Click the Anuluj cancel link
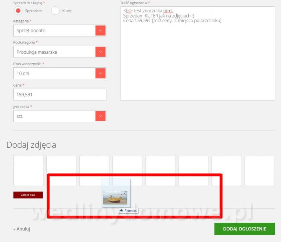281x242 pixels. tap(22, 229)
